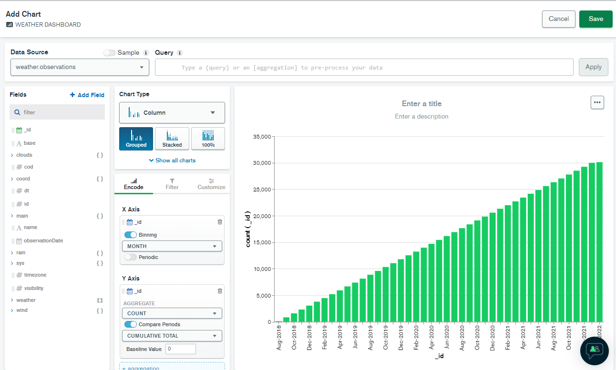Open the MONTH binning dropdown
The height and width of the screenshot is (370, 616).
click(x=172, y=246)
